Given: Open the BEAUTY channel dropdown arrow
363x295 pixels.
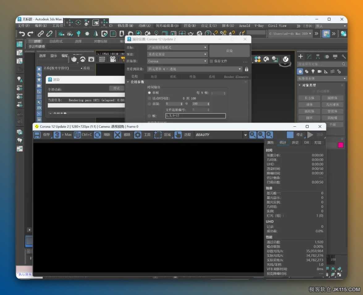Looking at the screenshot, I should click(245, 135).
